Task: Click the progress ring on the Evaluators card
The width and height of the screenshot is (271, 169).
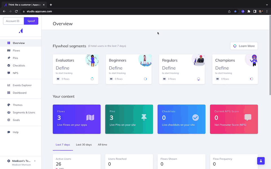Action: coord(92,79)
